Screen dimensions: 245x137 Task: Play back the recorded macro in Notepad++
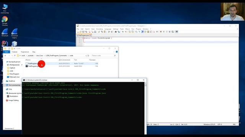click(167, 32)
